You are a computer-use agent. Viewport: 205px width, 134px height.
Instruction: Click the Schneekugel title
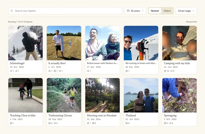coord(17,63)
